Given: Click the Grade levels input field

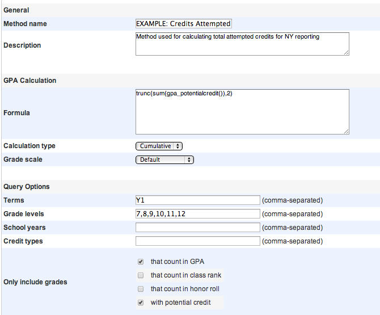Looking at the screenshot, I should click(197, 214).
